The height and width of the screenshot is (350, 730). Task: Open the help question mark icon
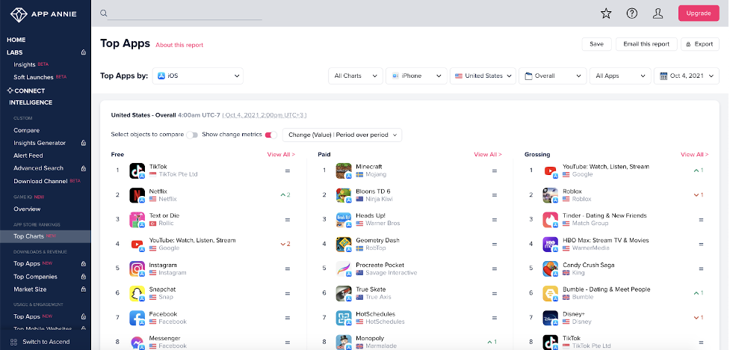[x=632, y=13]
